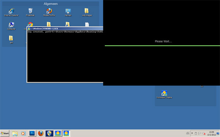This screenshot has width=220, height=137.
Task: Open the Action Center flag icon
Action: [x=200, y=133]
